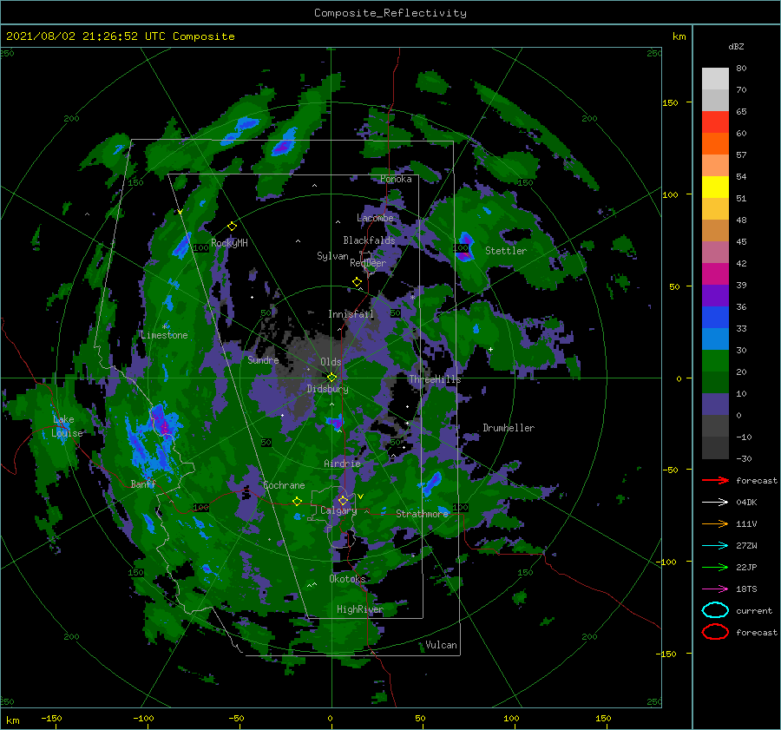
Task: Click the Olds city label
Action: click(x=331, y=362)
